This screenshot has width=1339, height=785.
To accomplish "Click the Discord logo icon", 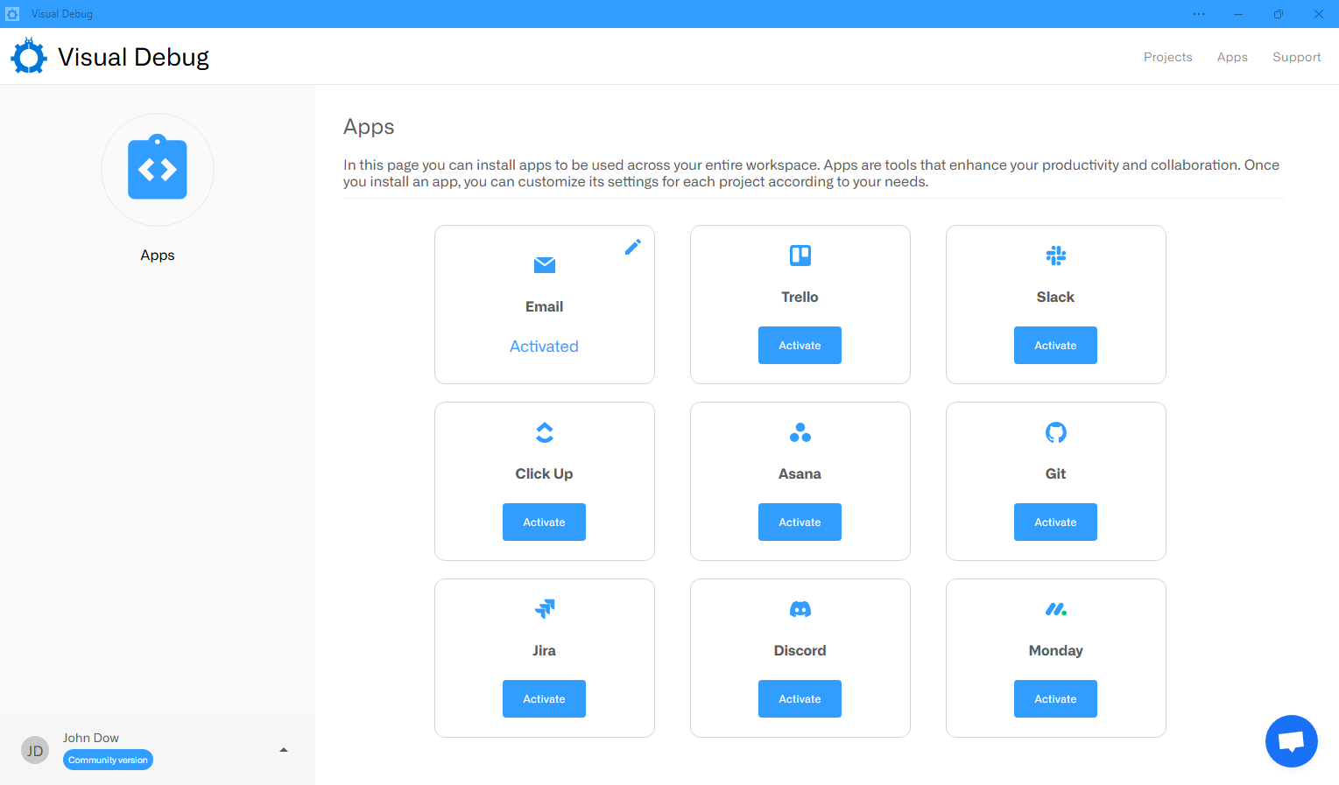I will pyautogui.click(x=800, y=609).
